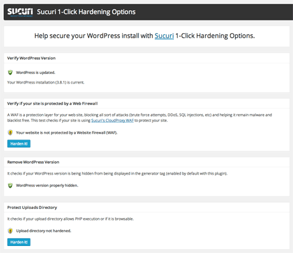This screenshot has width=293, height=253.
Task: Click green shield beside 'WordPress version properly hidden'
Action: tap(10, 185)
